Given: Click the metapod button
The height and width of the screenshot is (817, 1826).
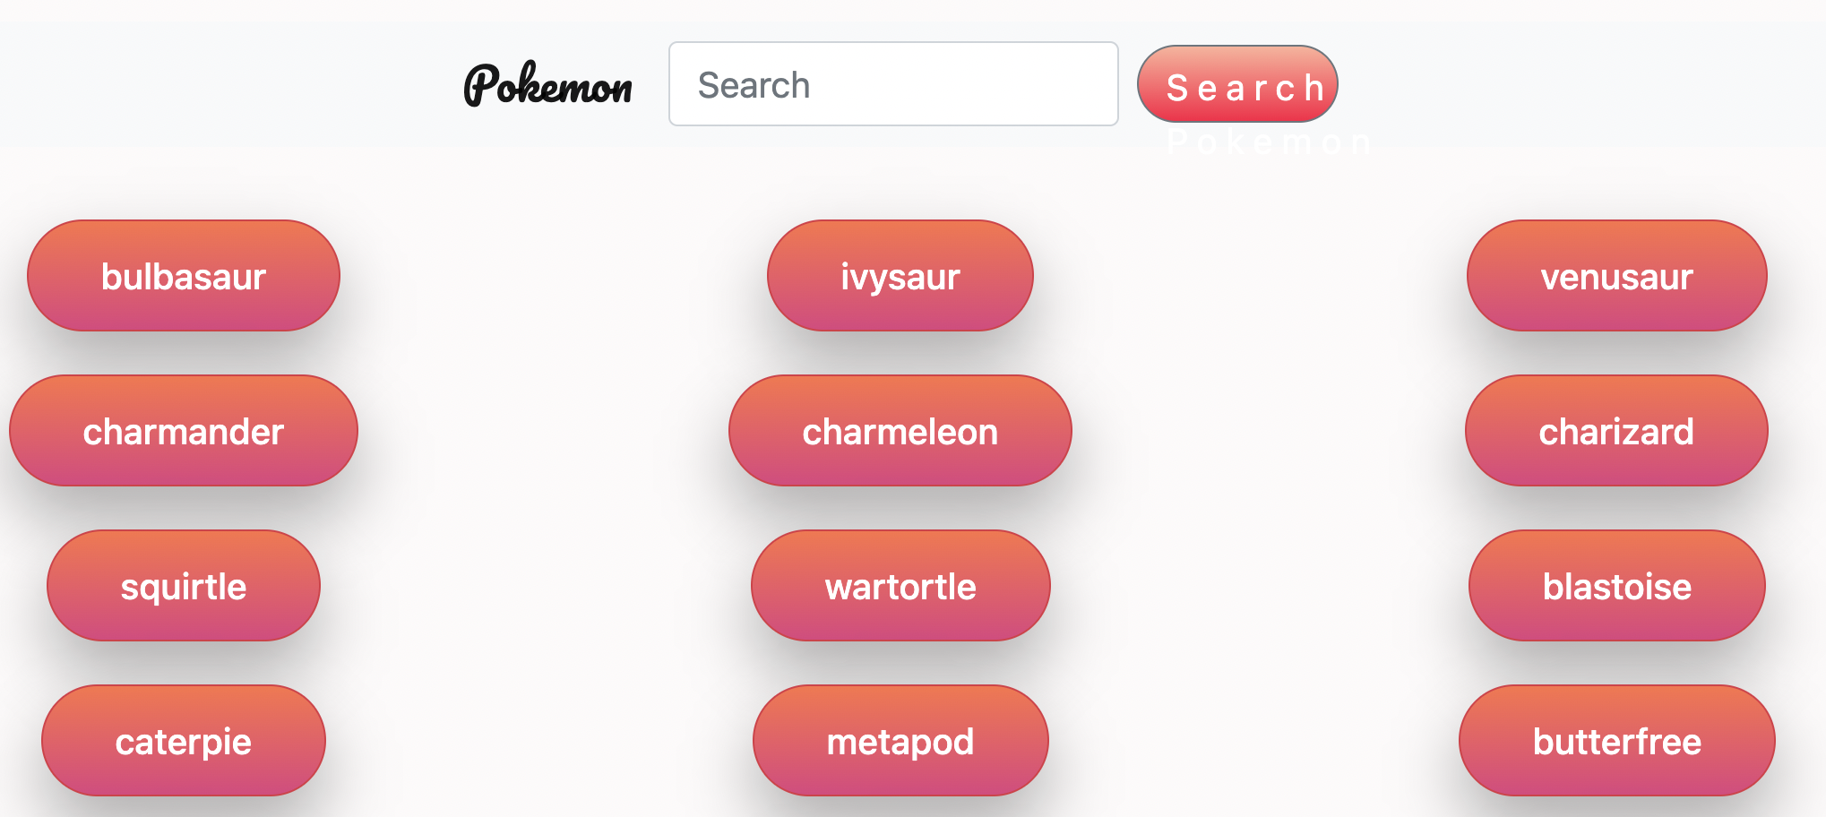Looking at the screenshot, I should [900, 741].
